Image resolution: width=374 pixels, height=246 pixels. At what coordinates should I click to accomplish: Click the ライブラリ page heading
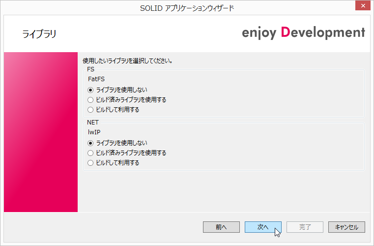tap(39, 34)
